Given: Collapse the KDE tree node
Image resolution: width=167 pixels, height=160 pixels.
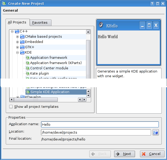Looking at the screenshot, I should [18, 52].
